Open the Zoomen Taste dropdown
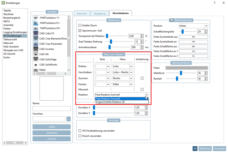Screen dimensions: 228x153 coord(102,78)
